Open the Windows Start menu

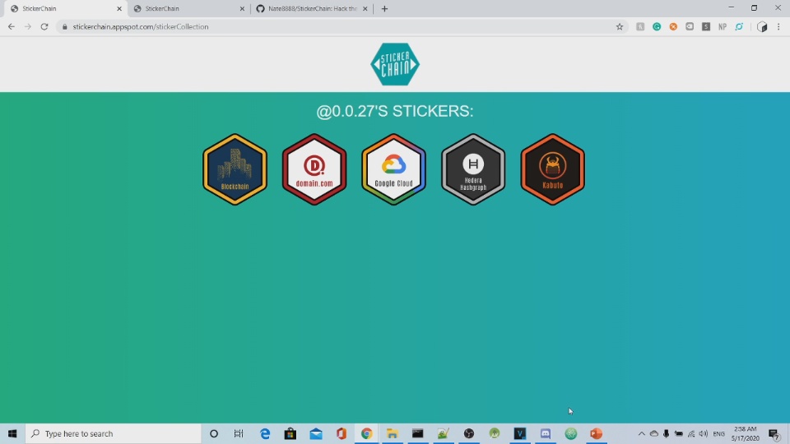click(x=12, y=433)
